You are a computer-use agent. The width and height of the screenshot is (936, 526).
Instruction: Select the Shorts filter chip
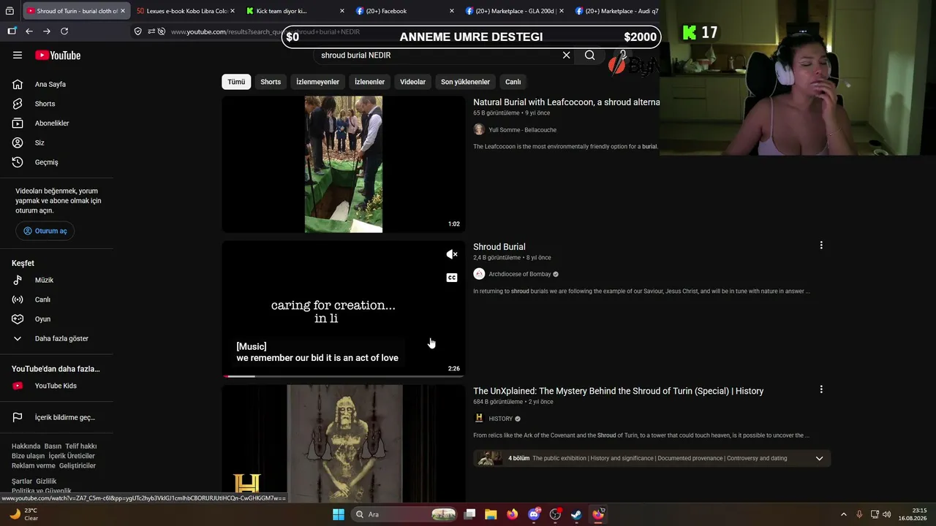[271, 82]
